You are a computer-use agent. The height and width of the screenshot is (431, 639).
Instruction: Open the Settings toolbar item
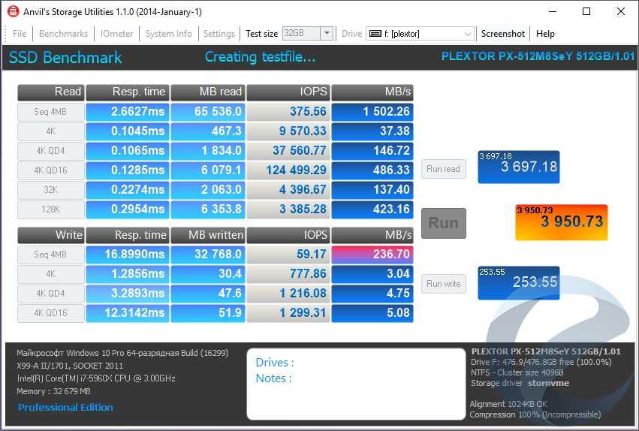(x=219, y=34)
